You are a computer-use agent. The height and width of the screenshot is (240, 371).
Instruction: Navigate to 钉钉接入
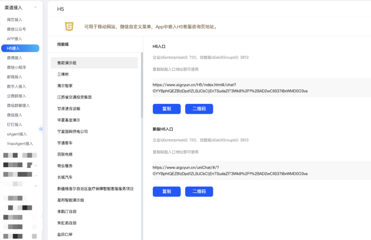pyautogui.click(x=14, y=125)
